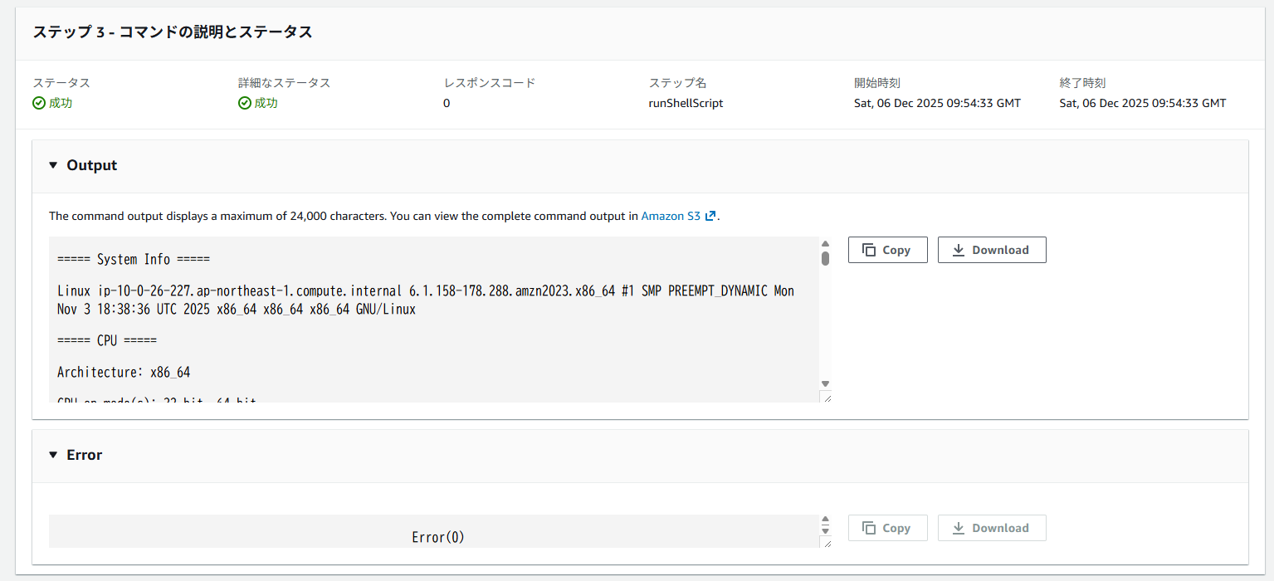This screenshot has height=581, width=1274.
Task: Click the success checkmark under 詳細なステータス
Action: [x=245, y=104]
